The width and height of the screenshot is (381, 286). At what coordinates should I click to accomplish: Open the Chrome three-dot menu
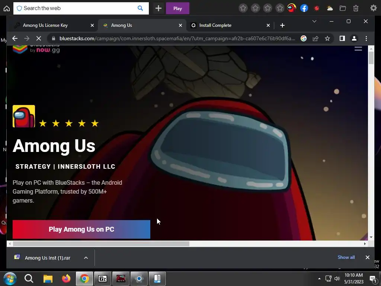click(366, 38)
